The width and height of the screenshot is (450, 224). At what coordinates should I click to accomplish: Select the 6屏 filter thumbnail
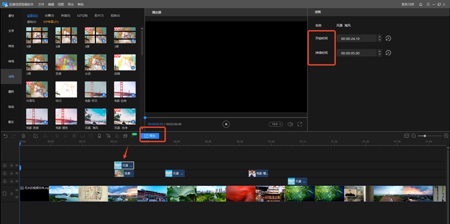pyautogui.click(x=66, y=35)
